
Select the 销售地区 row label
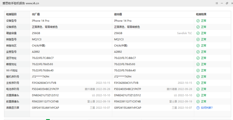pos(11,46)
